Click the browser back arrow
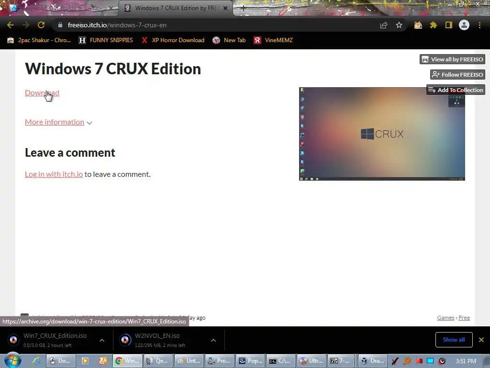The width and height of the screenshot is (490, 368). tap(11, 25)
